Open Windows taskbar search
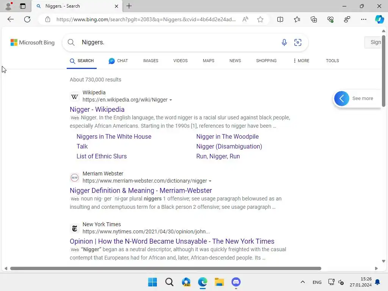388x291 pixels. [169, 282]
